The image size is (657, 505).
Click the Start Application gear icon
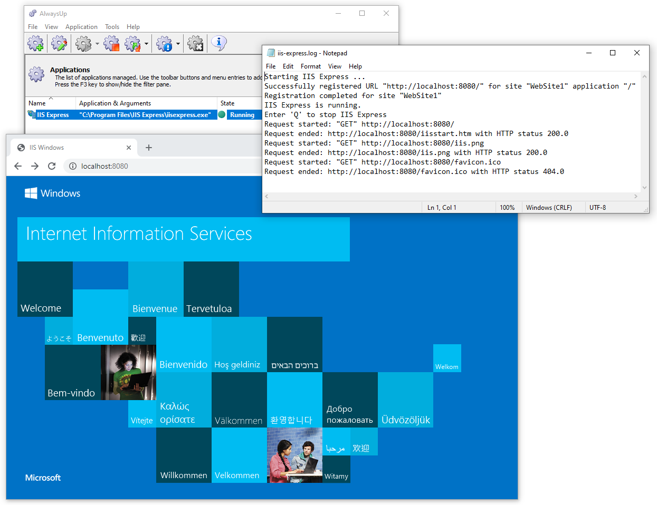pos(83,43)
